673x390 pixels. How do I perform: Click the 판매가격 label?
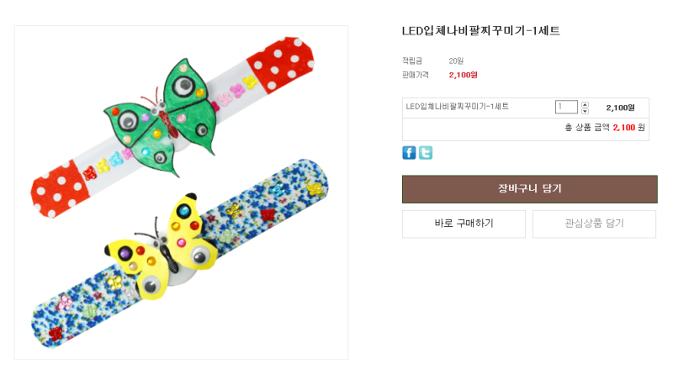[x=415, y=75]
